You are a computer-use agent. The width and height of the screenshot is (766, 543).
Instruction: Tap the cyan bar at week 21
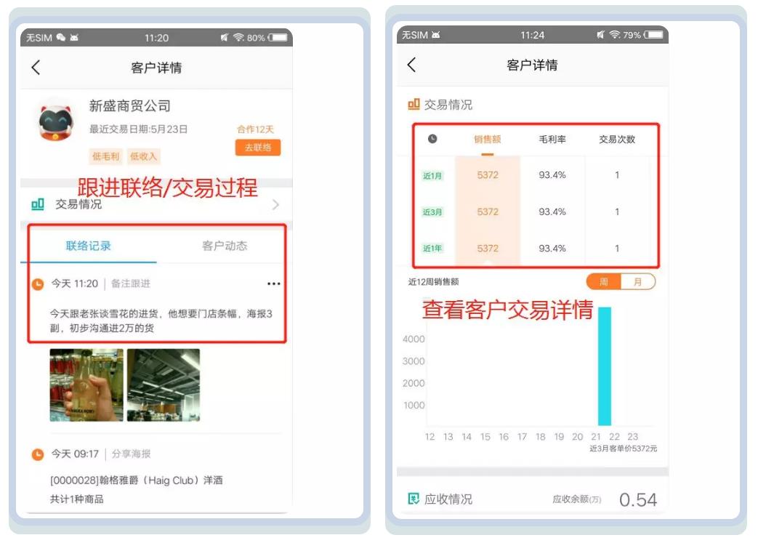[x=605, y=366]
